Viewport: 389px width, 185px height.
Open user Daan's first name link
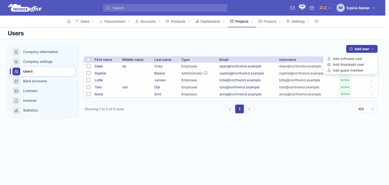click(x=99, y=66)
